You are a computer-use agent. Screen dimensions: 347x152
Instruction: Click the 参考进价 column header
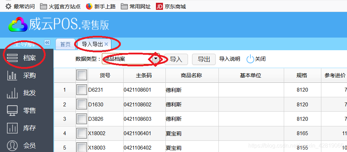pyautogui.click(x=334, y=75)
